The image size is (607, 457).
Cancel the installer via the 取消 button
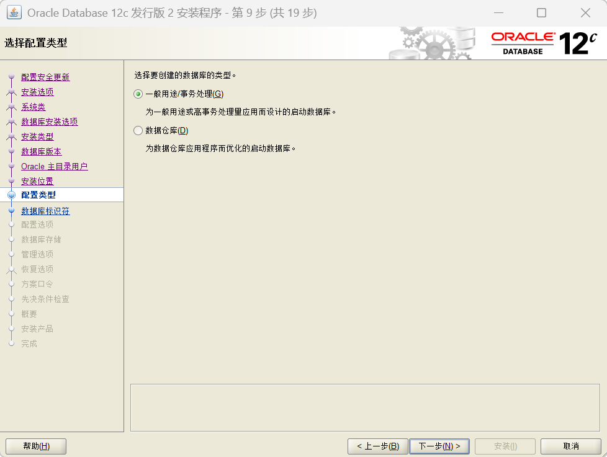tap(570, 446)
